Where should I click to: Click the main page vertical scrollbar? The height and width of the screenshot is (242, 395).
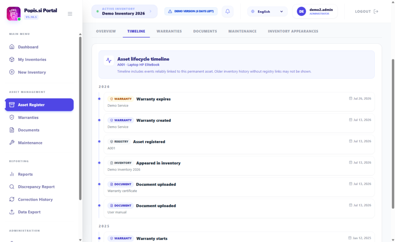coord(393,134)
